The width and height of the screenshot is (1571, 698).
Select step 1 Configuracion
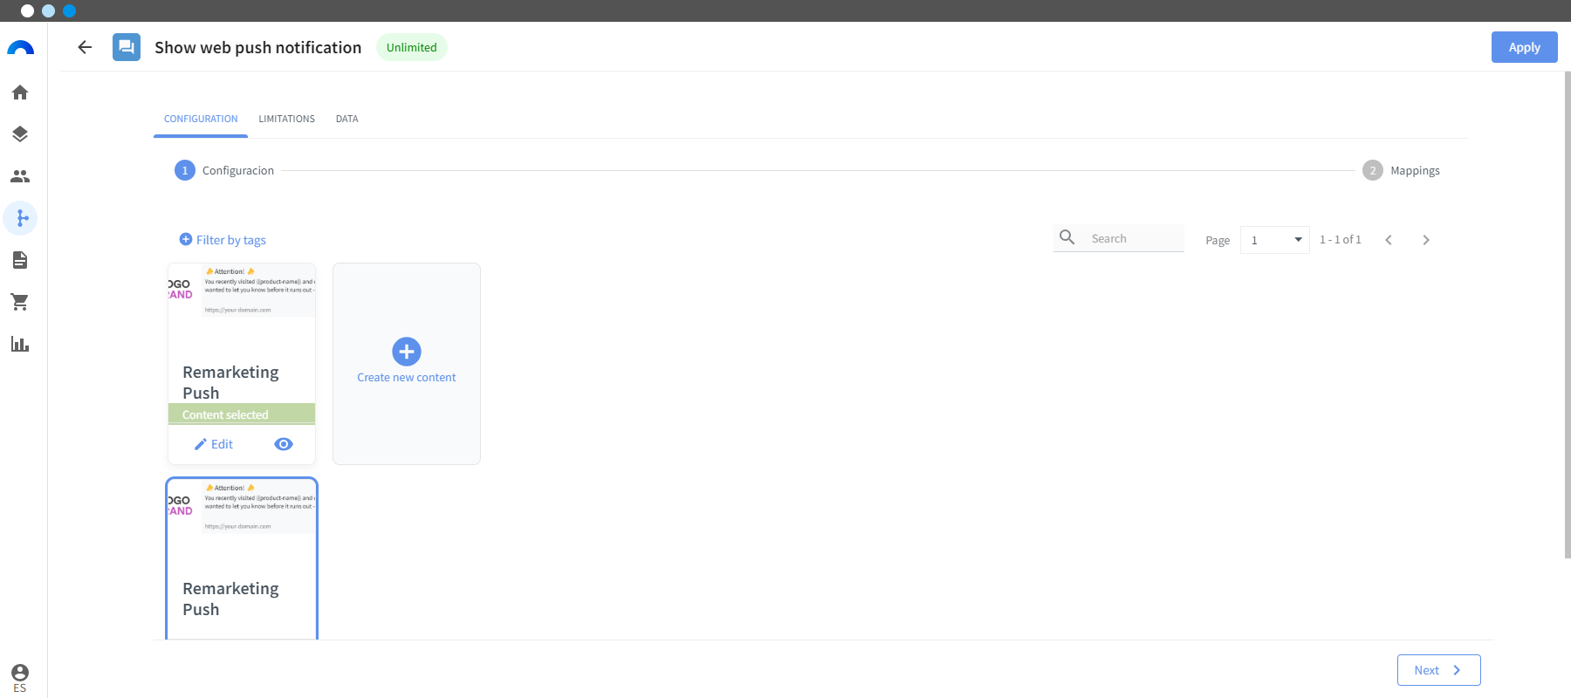[224, 170]
